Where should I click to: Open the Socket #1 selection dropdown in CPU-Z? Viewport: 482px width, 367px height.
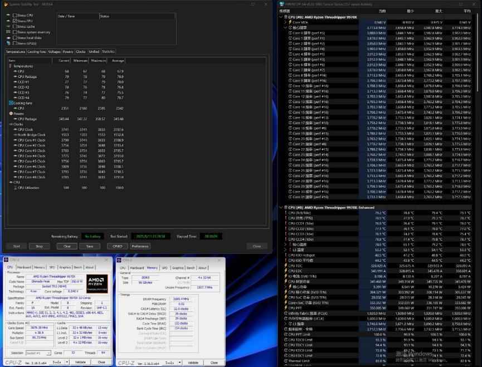pyautogui.click(x=38, y=353)
